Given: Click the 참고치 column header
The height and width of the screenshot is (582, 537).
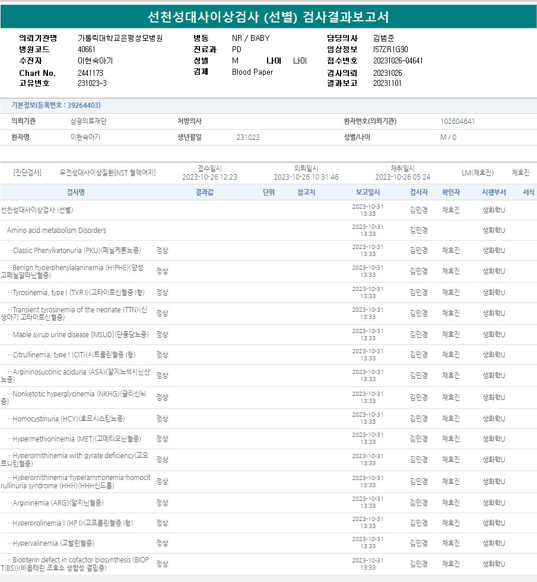Looking at the screenshot, I should tap(306, 193).
